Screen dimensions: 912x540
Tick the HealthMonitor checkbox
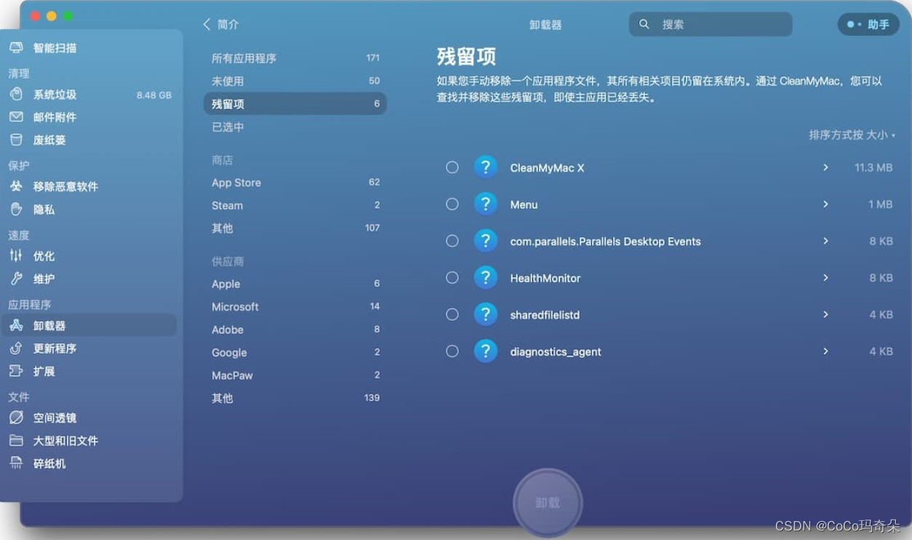point(452,278)
